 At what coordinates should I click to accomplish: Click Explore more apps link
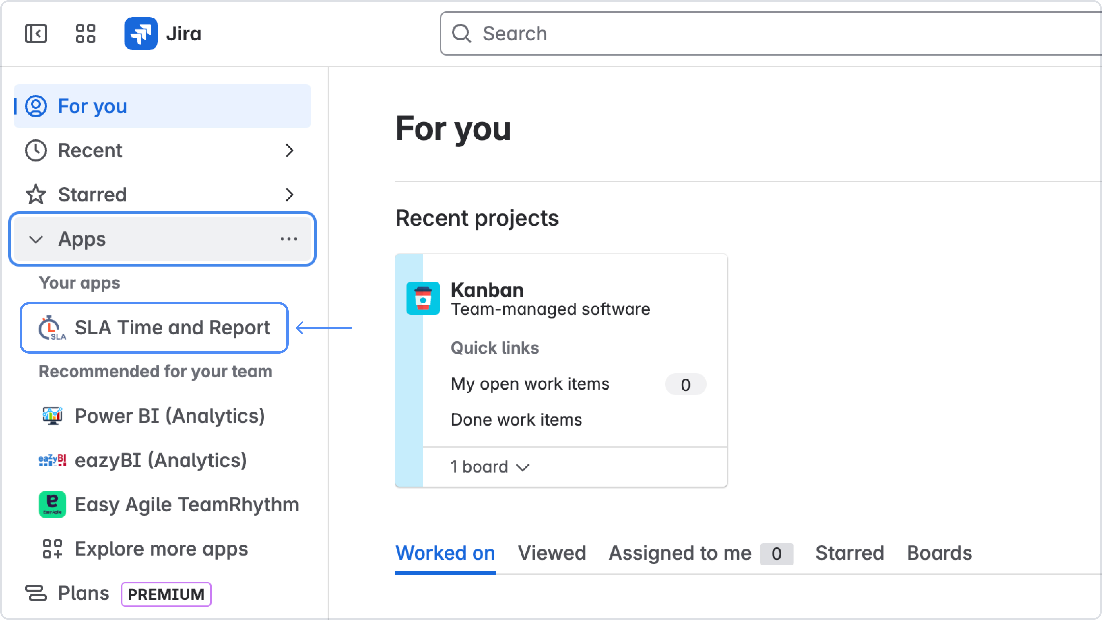(x=161, y=549)
